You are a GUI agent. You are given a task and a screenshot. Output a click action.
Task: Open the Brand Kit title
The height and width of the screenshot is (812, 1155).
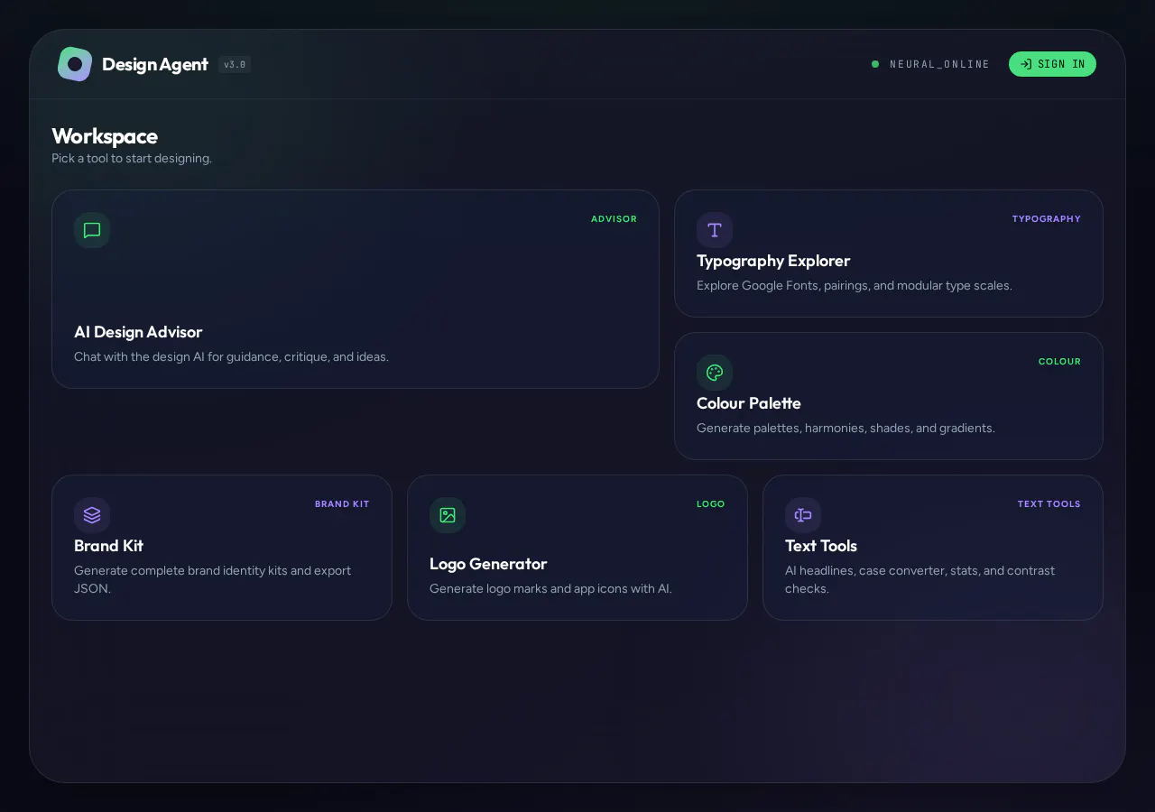coord(108,546)
